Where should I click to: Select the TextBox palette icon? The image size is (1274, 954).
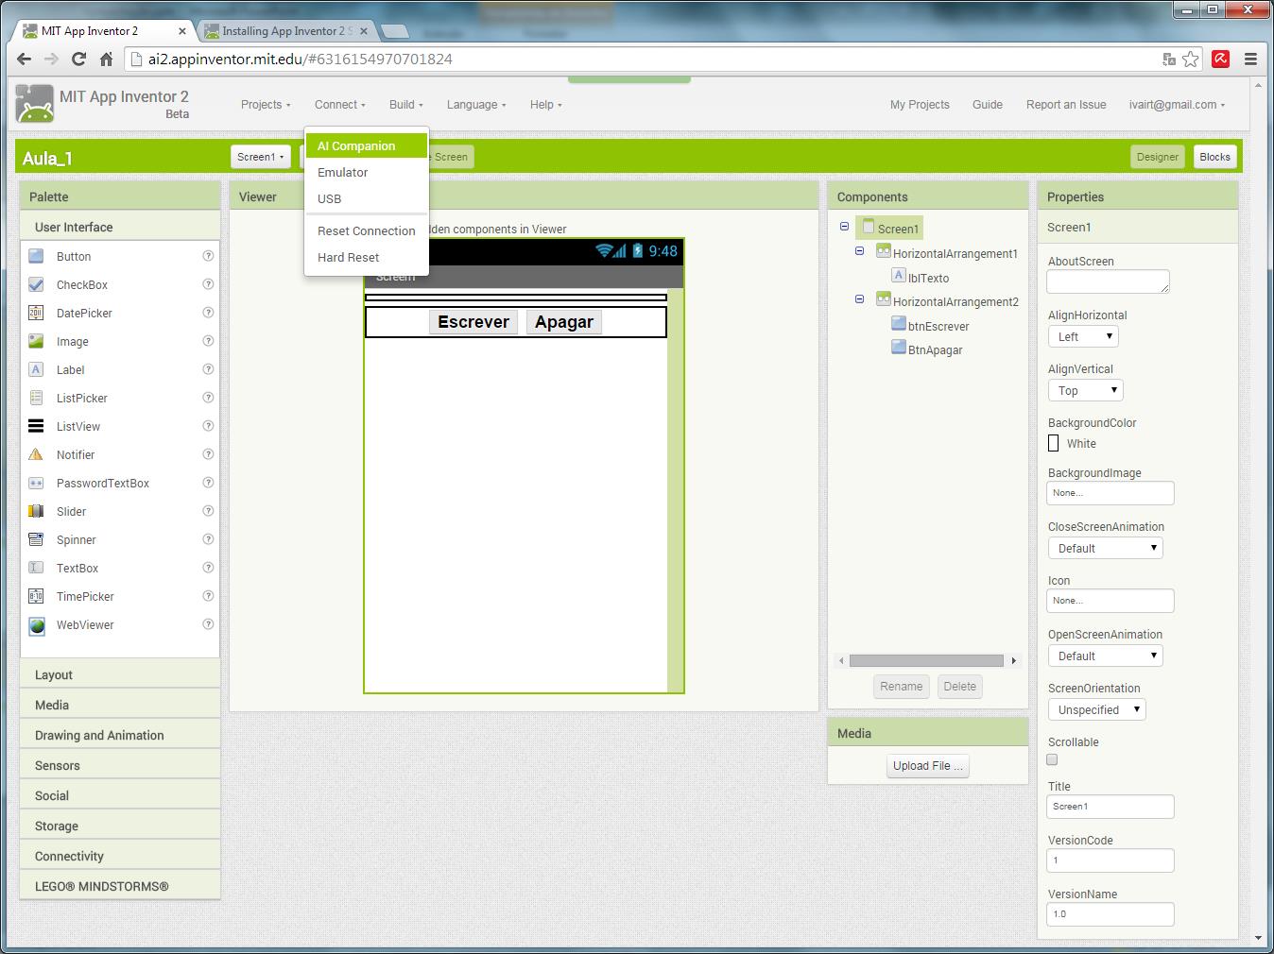coord(36,568)
